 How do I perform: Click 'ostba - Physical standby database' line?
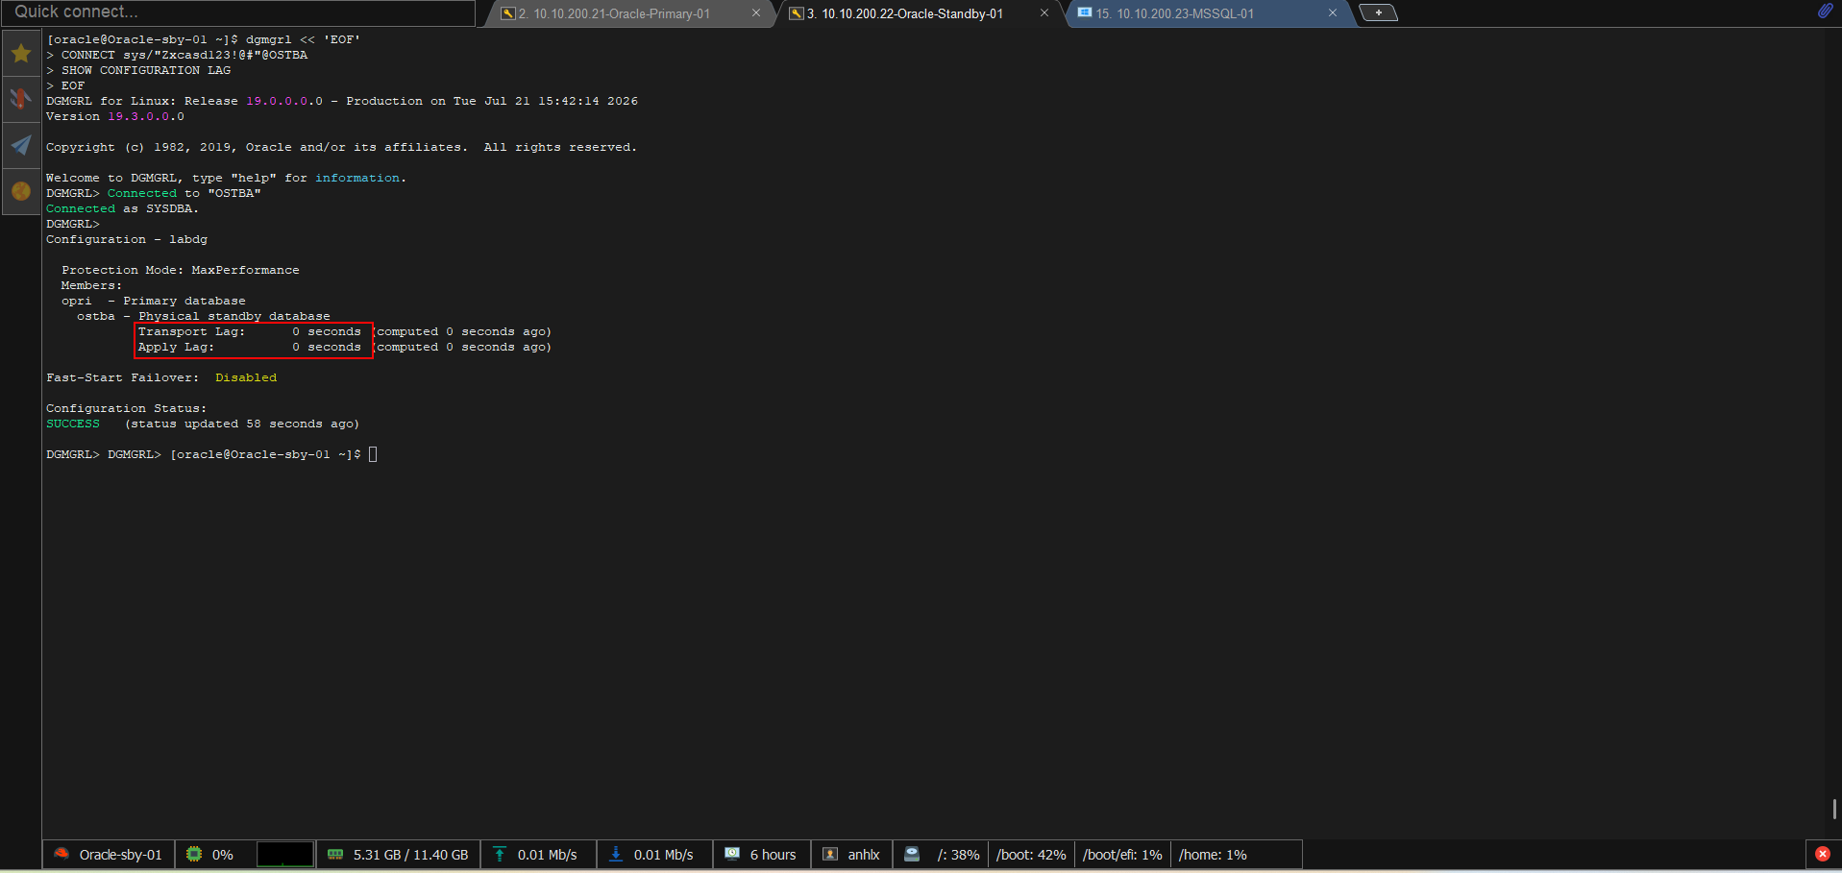tap(204, 316)
